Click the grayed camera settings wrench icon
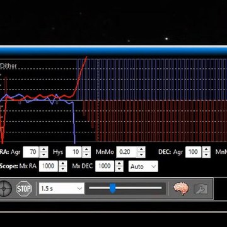Screen dimensions: 227x227 pyautogui.click(x=201, y=189)
